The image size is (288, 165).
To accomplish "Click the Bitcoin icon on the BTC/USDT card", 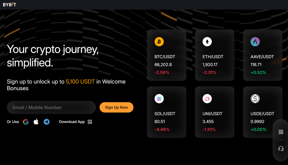I will pos(159,41).
